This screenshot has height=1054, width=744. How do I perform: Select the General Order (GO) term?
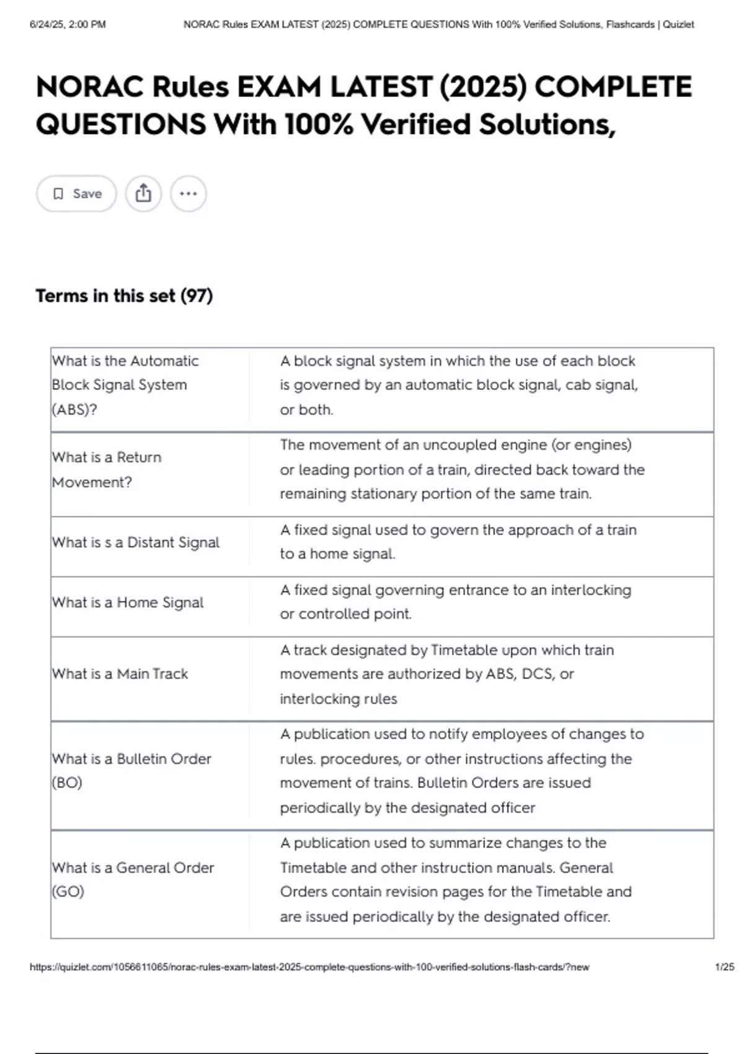pos(133,879)
